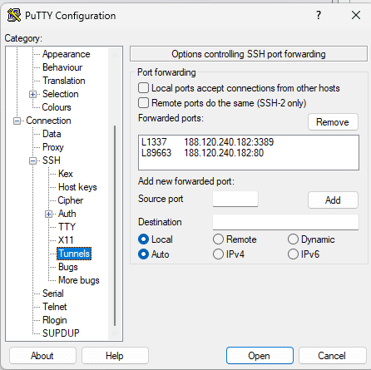Click the category tree scrollbar thumb

coord(115,226)
